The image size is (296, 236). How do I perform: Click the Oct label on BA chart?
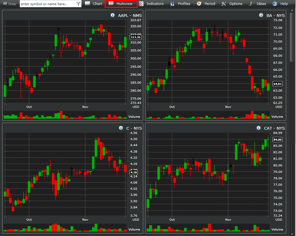tap(172, 107)
